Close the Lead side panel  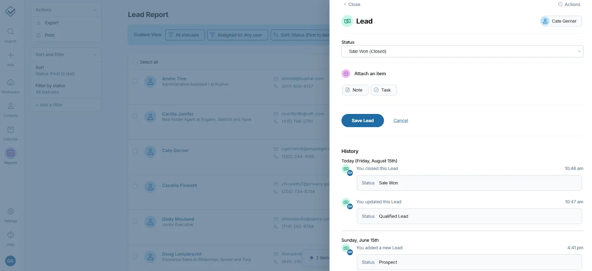click(x=352, y=4)
